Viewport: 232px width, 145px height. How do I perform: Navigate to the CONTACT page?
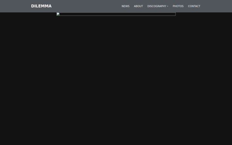194,6
